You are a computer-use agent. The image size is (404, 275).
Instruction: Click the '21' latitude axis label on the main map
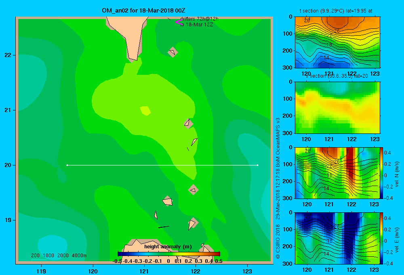pos(8,110)
